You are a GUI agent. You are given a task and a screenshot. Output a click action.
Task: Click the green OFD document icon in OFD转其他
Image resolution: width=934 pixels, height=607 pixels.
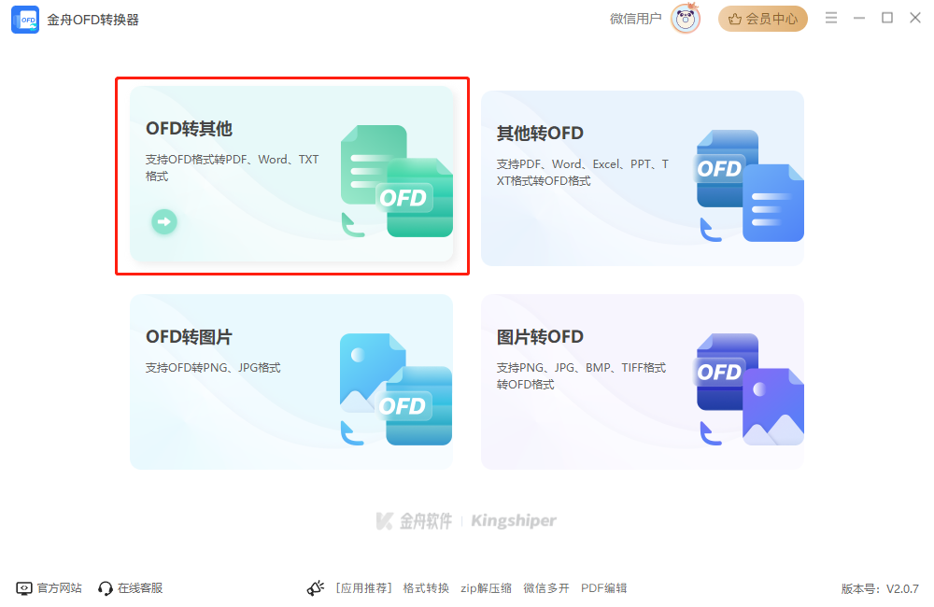[397, 181]
